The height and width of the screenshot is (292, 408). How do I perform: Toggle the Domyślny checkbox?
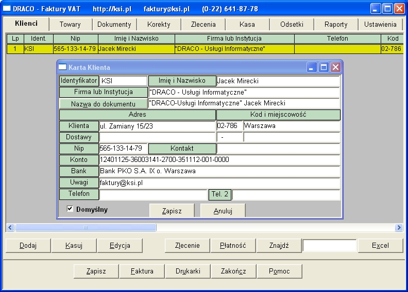pyautogui.click(x=70, y=209)
